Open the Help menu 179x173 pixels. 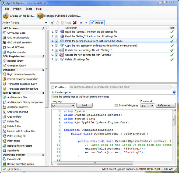pos(39,9)
